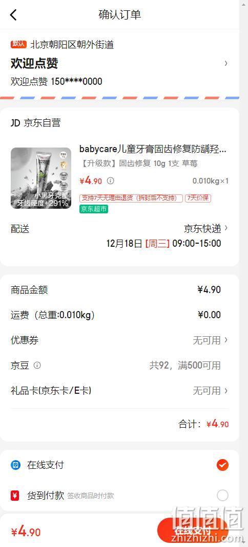Click the info icon next to 京豆
248x547 pixels.
point(37,365)
